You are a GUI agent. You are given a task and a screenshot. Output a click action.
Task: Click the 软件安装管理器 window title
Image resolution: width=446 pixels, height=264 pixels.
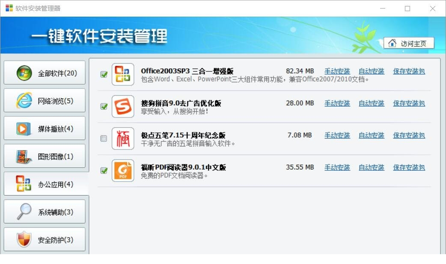[38, 8]
